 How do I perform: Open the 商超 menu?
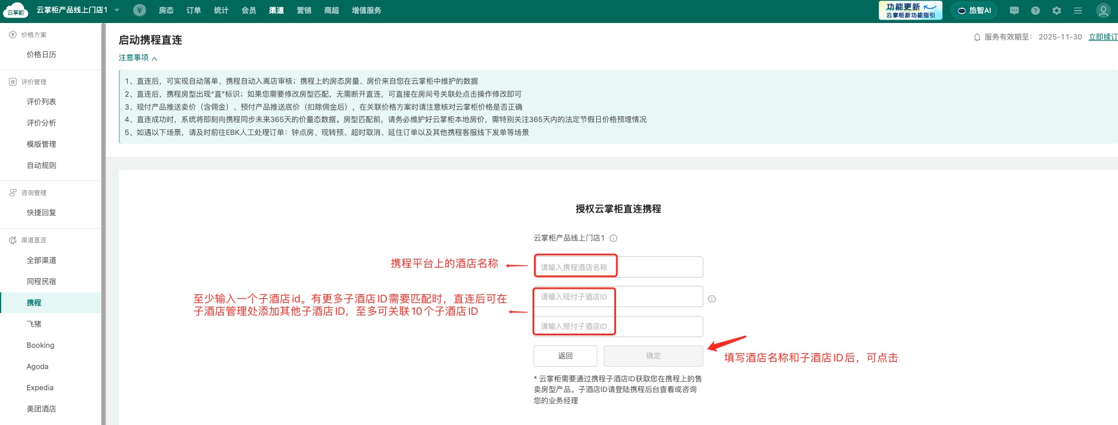(x=332, y=11)
